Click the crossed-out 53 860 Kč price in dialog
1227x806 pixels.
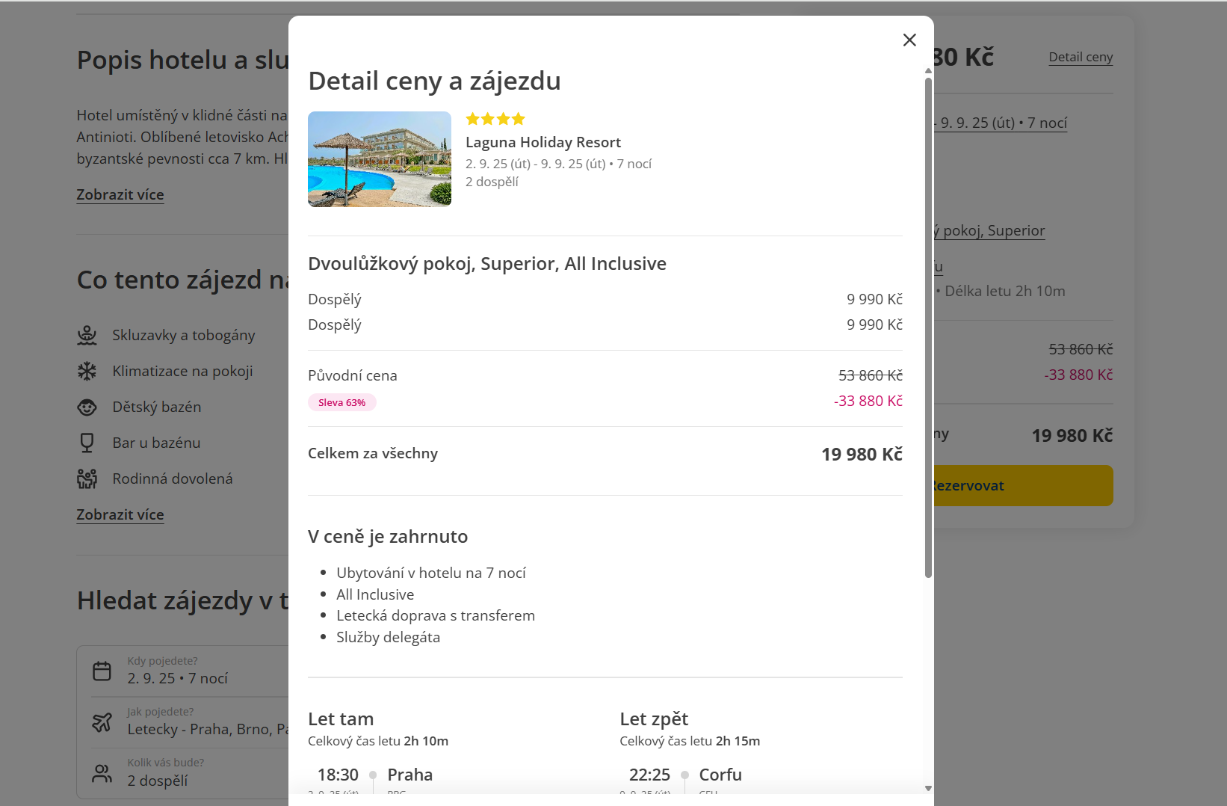pyautogui.click(x=871, y=375)
